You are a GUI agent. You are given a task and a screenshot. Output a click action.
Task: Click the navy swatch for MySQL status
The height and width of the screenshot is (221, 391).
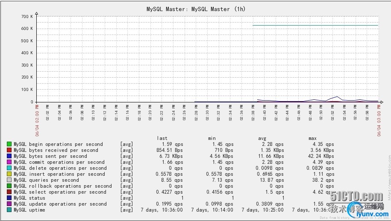click(9, 198)
